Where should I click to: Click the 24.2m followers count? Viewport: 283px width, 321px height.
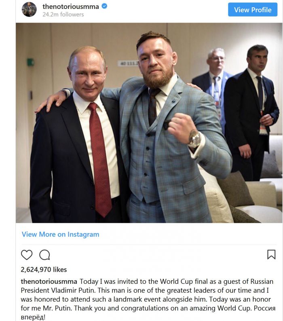(63, 15)
